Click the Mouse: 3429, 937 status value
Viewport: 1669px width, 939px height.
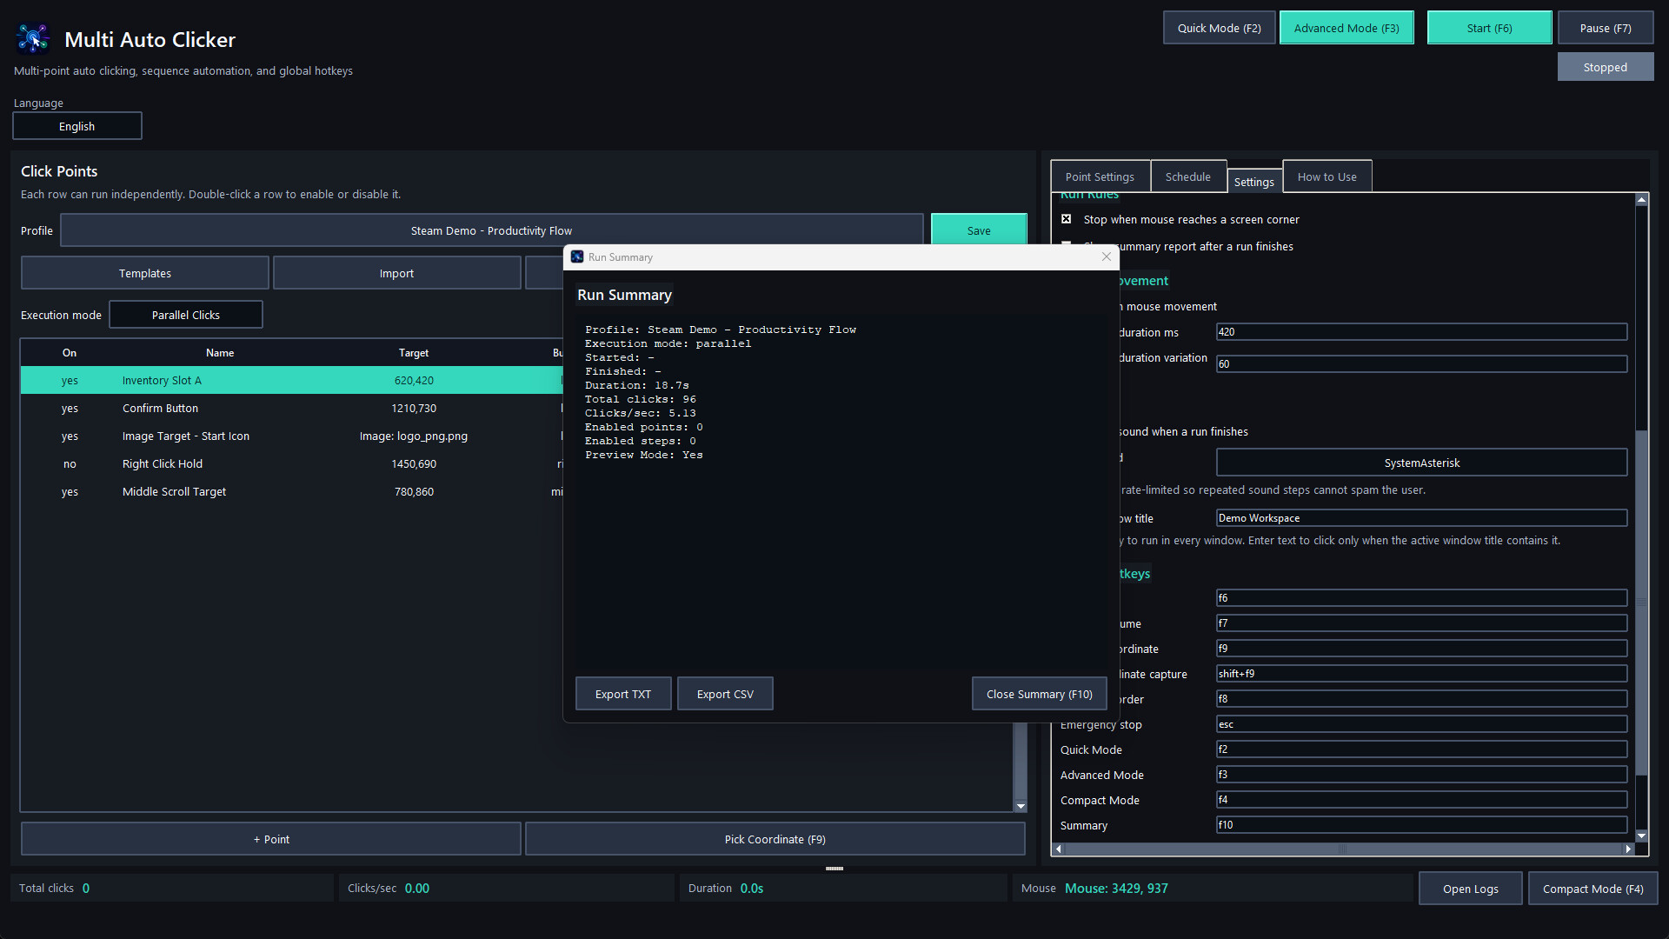[x=1116, y=888]
